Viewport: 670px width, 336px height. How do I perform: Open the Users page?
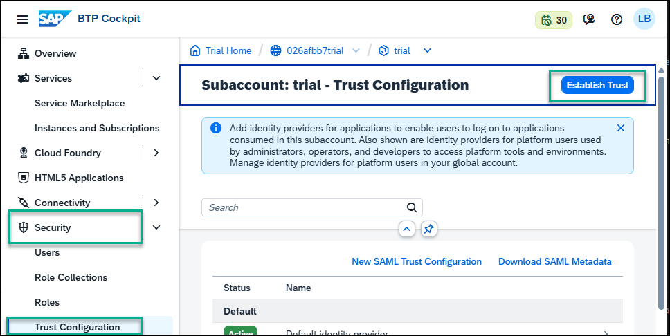pos(47,252)
